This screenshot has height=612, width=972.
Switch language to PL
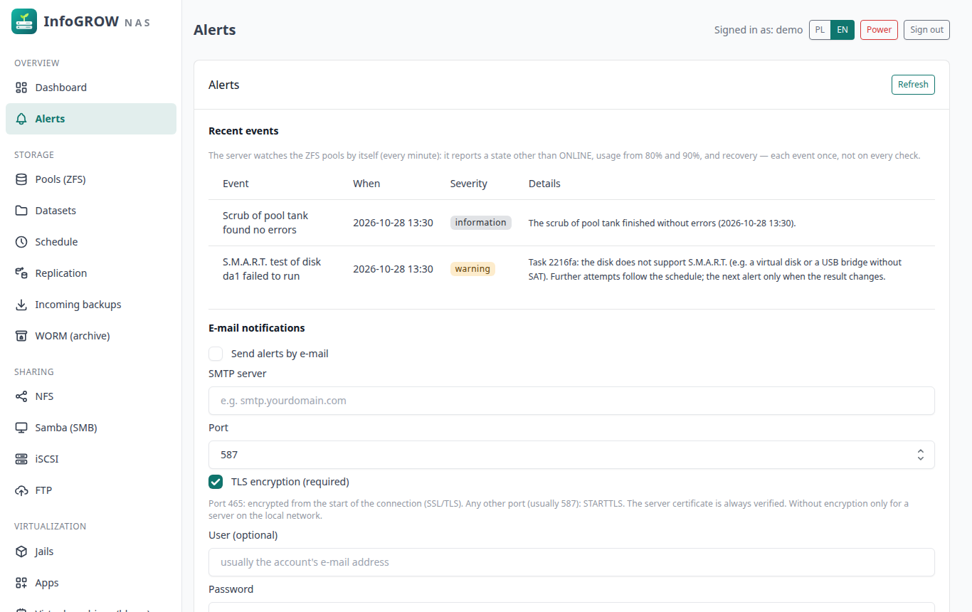(x=820, y=30)
